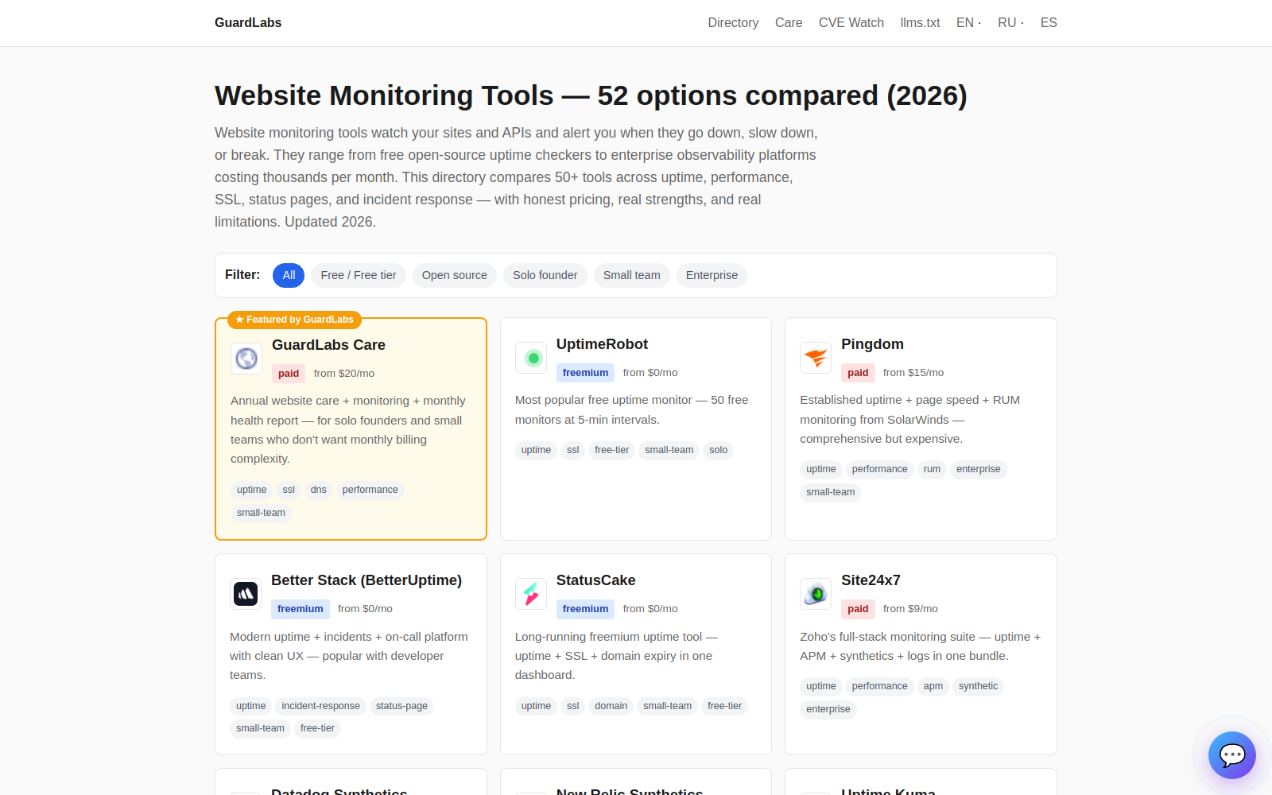
Task: Filter by Enterprise
Action: tap(712, 275)
